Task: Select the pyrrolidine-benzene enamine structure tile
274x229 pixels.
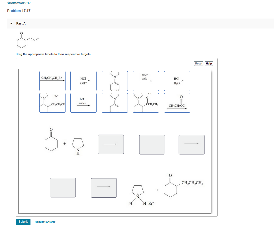Action: pos(114,81)
